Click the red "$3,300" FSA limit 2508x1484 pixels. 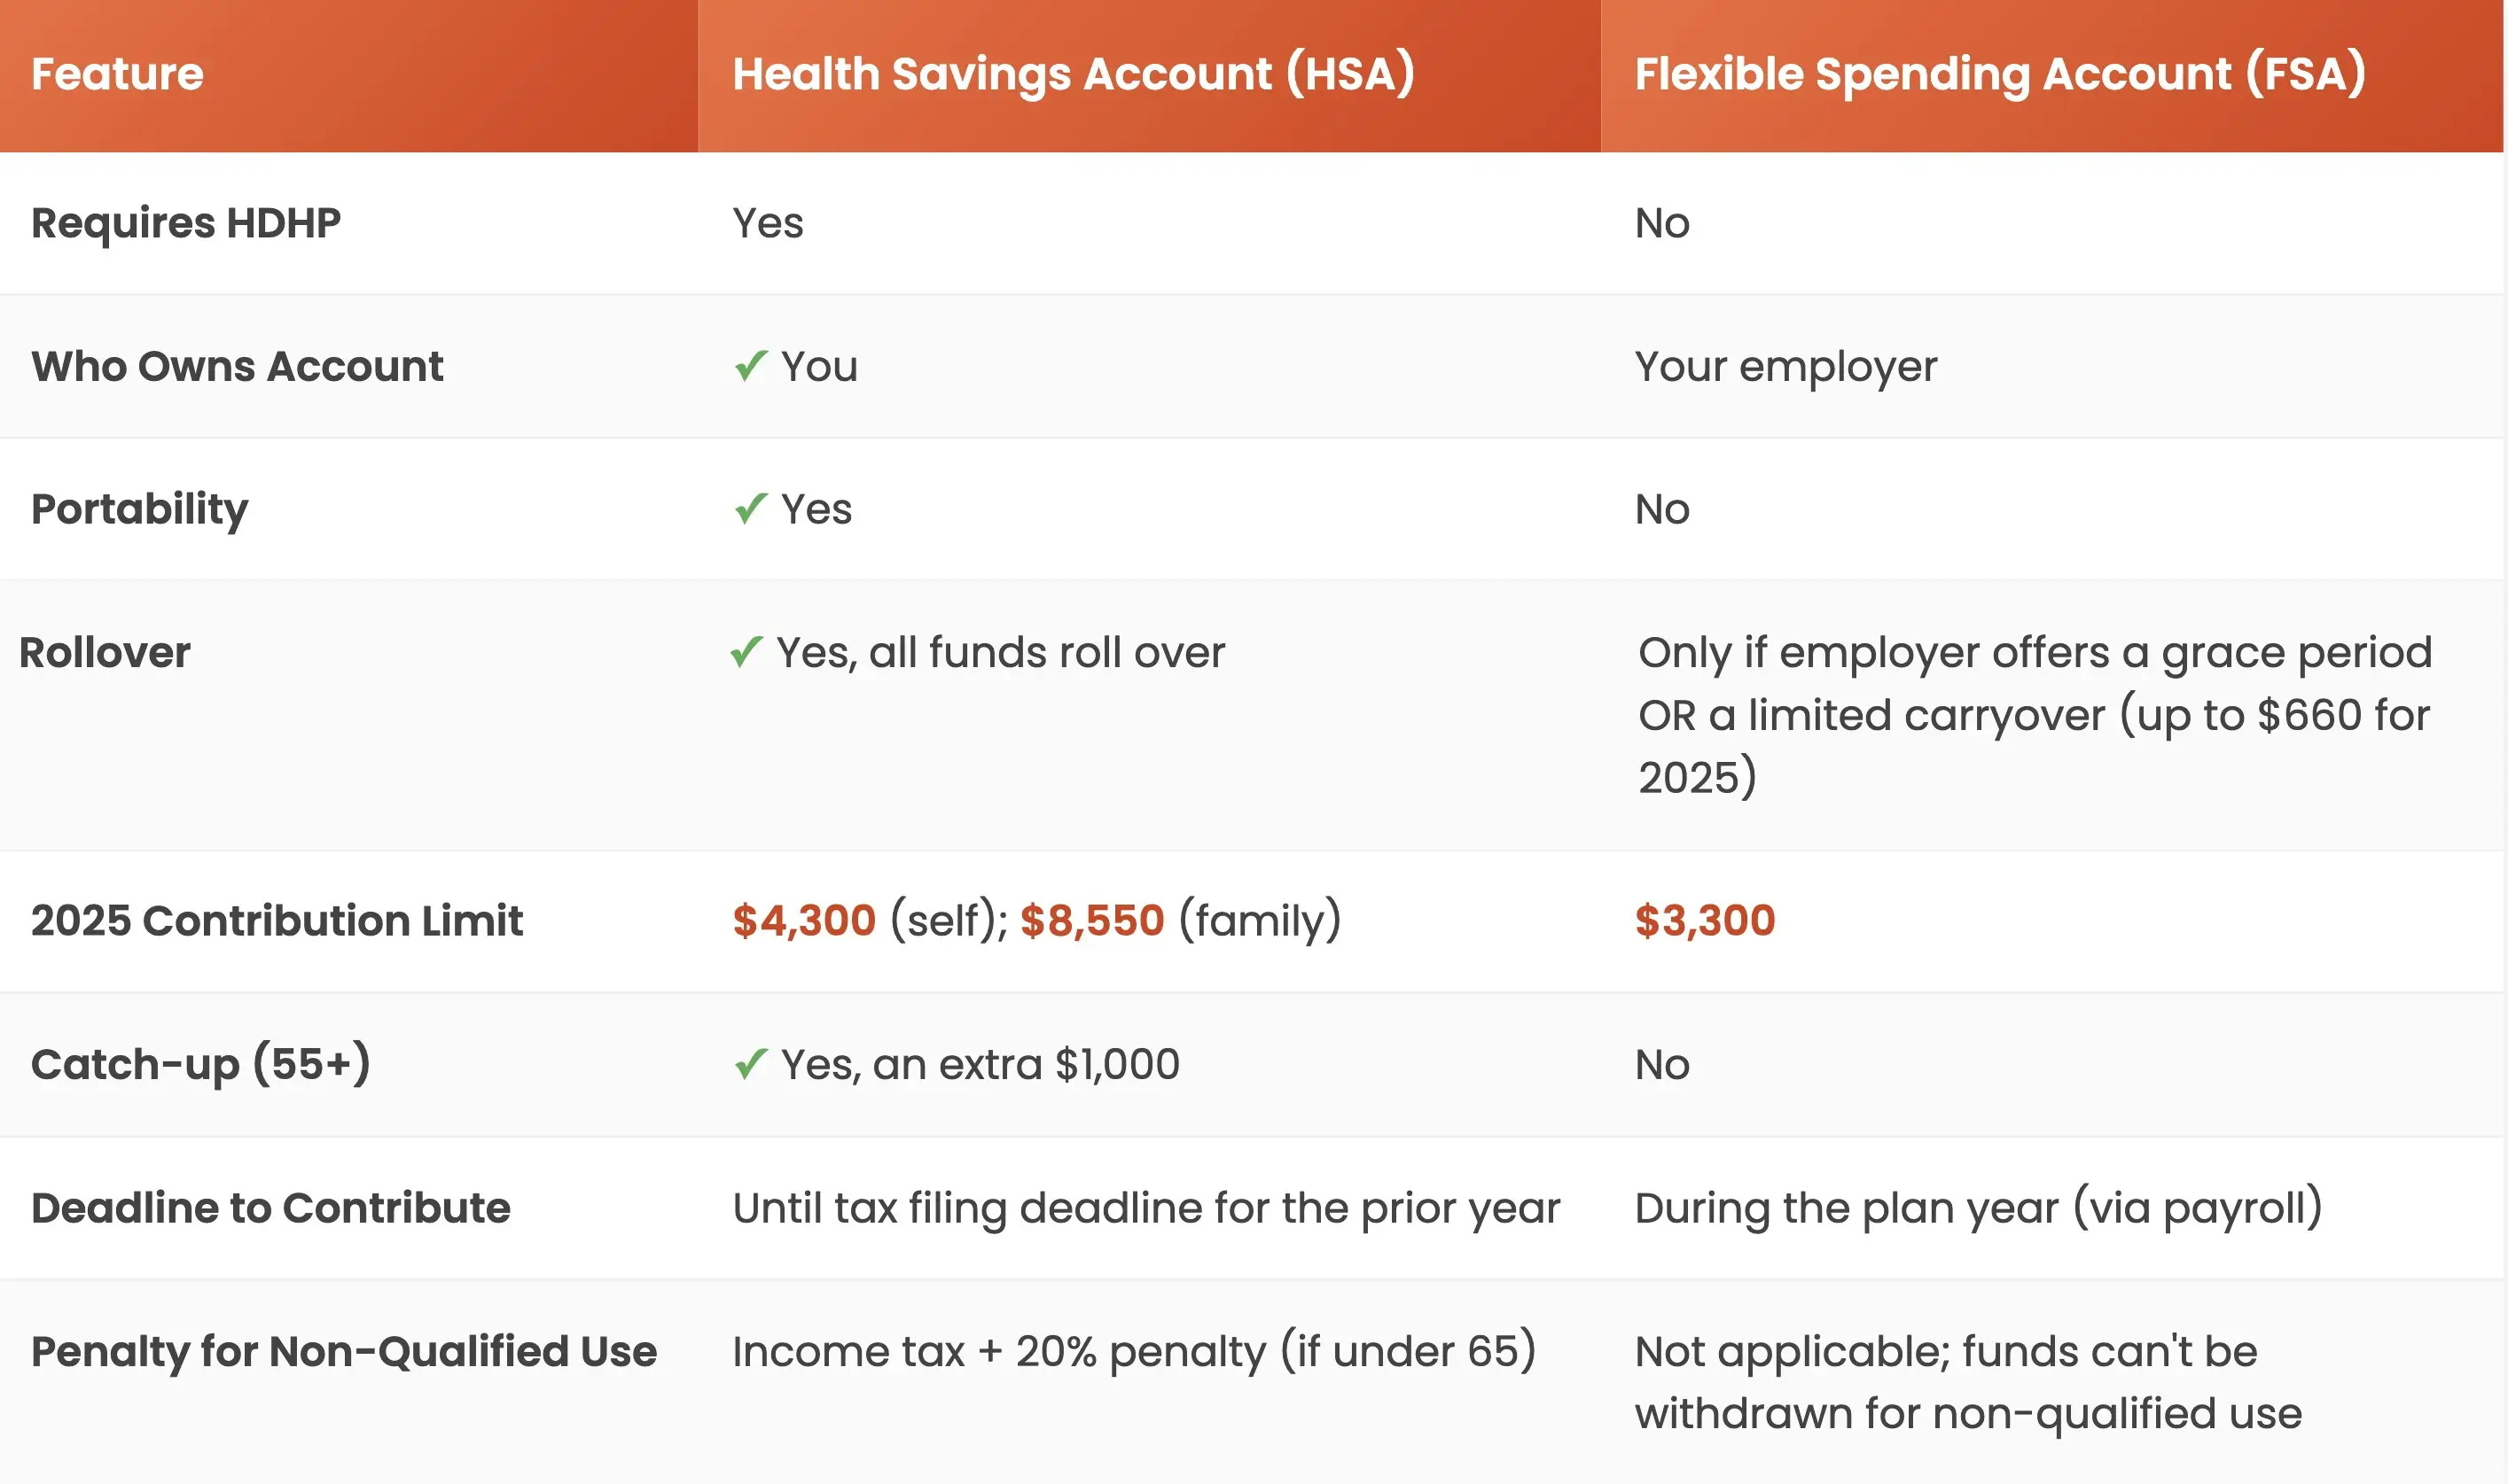pyautogui.click(x=1705, y=921)
